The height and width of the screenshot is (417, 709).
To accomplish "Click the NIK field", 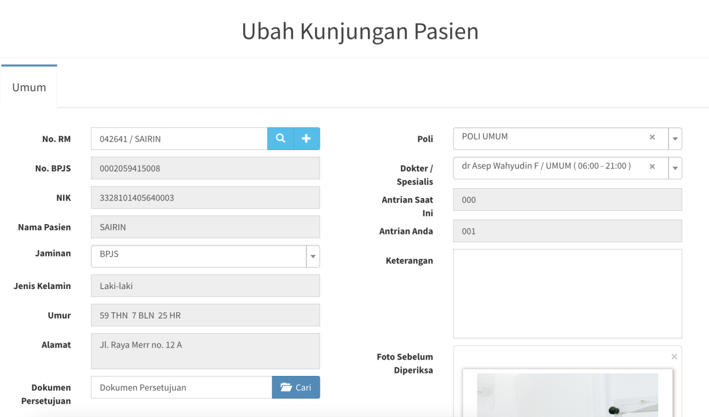I will [x=205, y=198].
